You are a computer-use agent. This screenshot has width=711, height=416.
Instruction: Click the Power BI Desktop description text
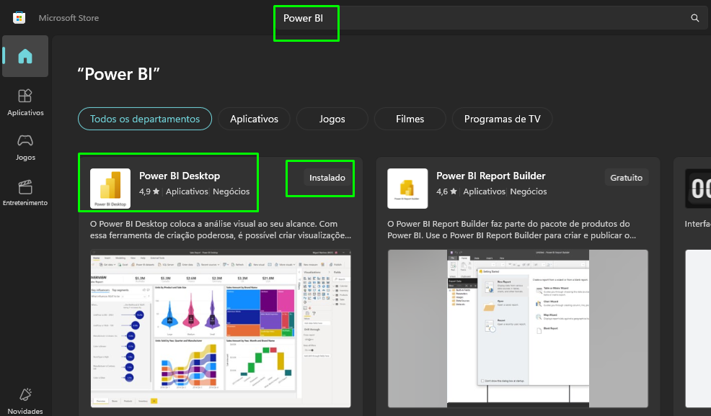click(221, 230)
